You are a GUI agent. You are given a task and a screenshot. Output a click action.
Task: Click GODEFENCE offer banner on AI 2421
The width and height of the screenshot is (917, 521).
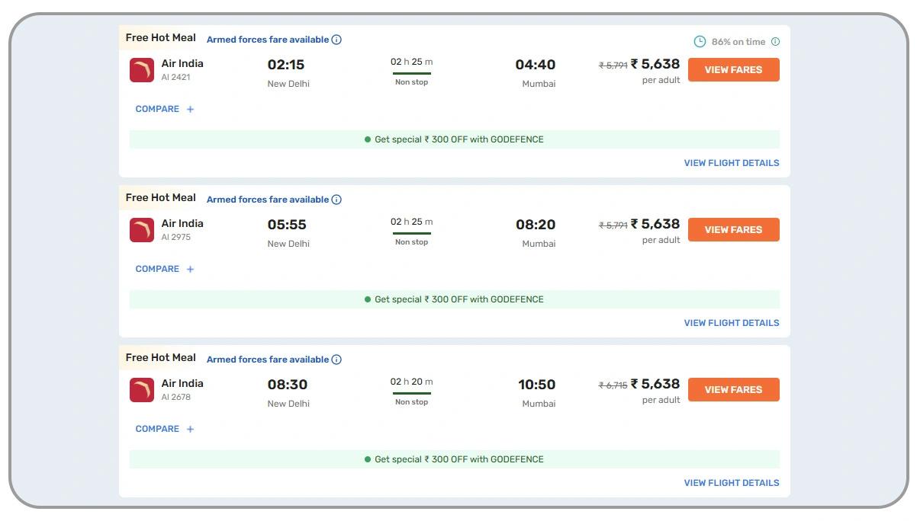click(x=455, y=139)
